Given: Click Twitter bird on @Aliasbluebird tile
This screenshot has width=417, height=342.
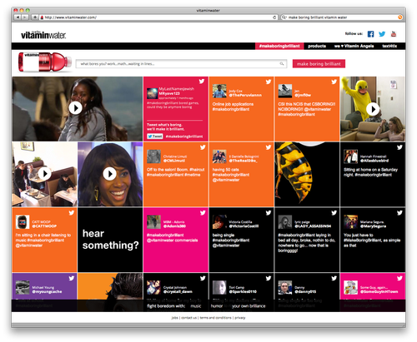Looking at the screenshot, I should coord(399,147).
